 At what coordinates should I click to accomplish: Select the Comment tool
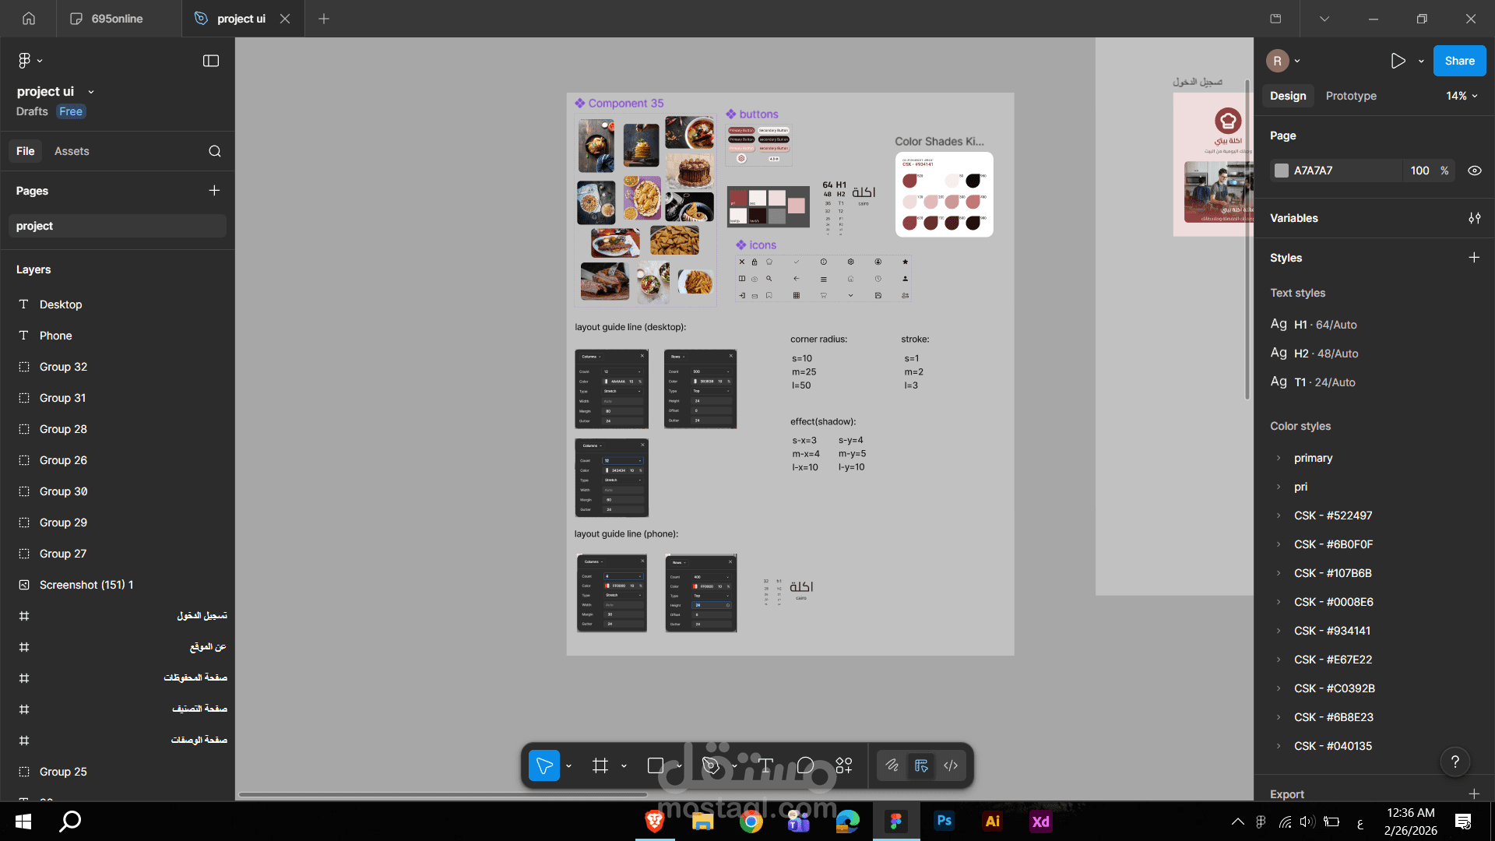pyautogui.click(x=805, y=765)
